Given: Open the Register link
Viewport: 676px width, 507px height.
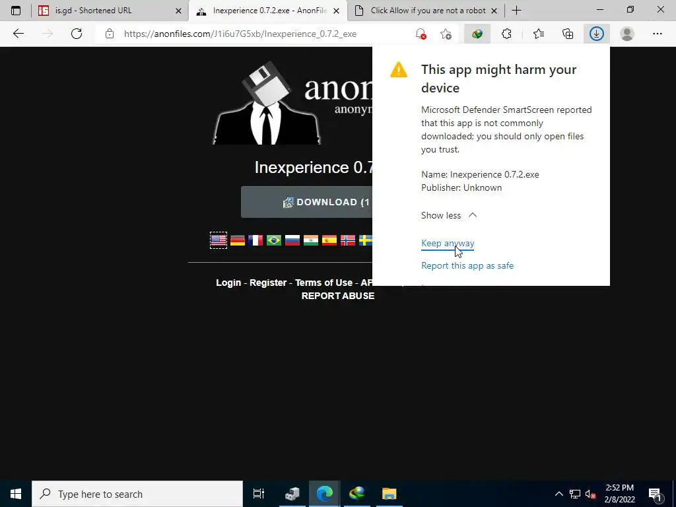Looking at the screenshot, I should (268, 283).
